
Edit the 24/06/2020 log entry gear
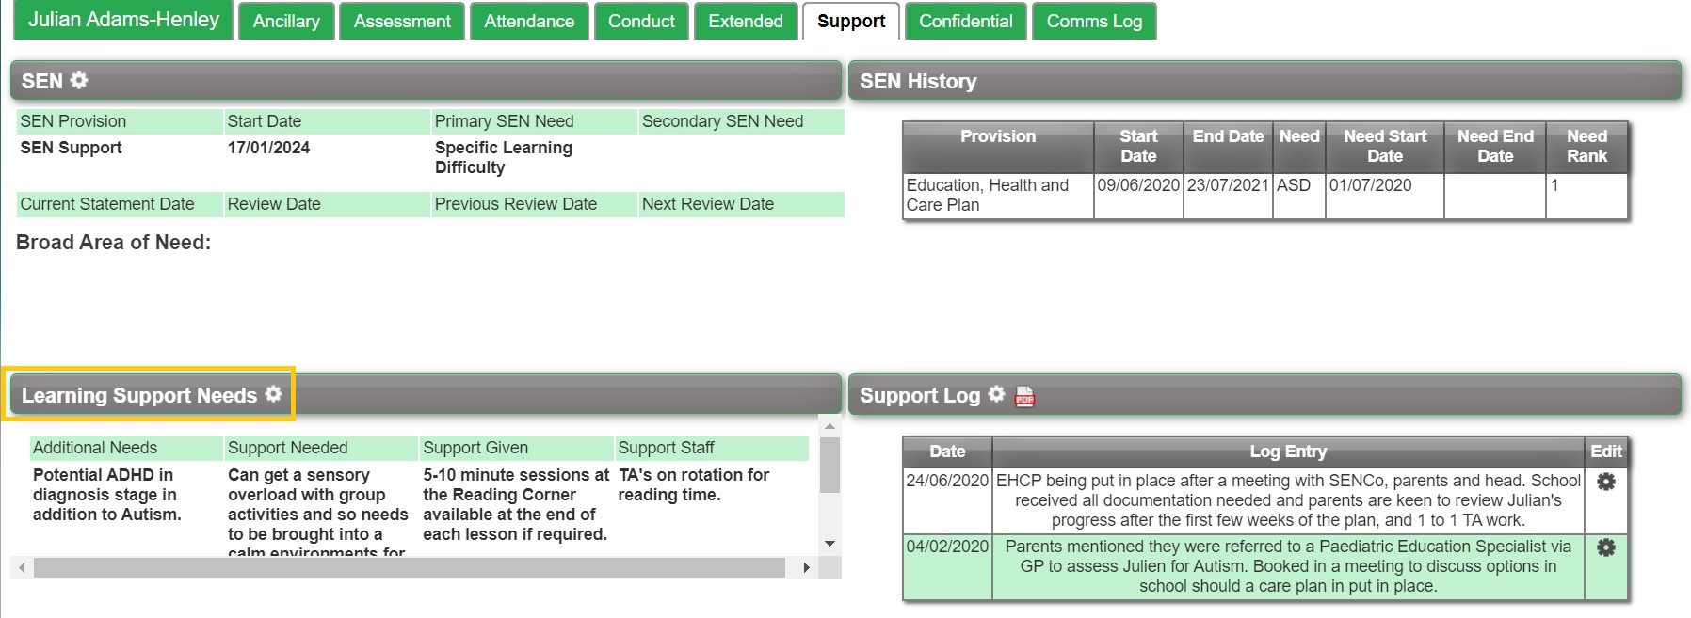point(1606,482)
